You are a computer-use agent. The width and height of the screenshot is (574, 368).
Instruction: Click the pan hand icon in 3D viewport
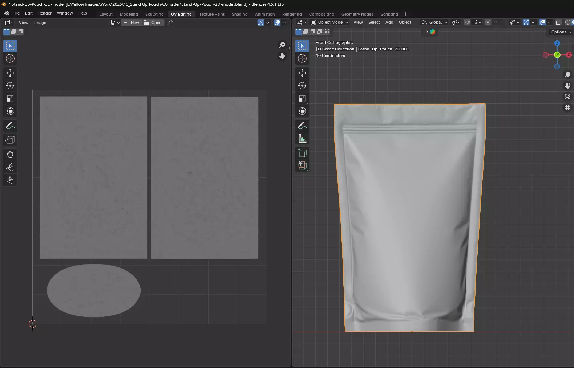[567, 86]
